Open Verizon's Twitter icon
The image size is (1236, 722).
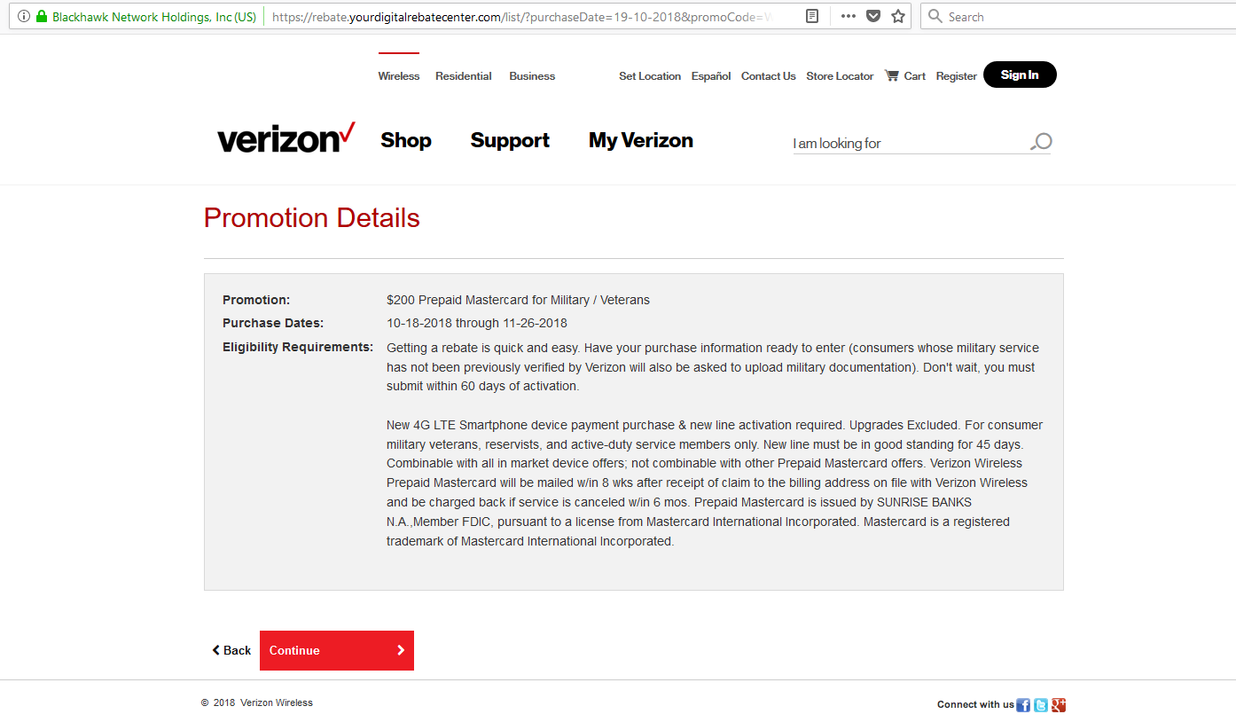click(1040, 704)
